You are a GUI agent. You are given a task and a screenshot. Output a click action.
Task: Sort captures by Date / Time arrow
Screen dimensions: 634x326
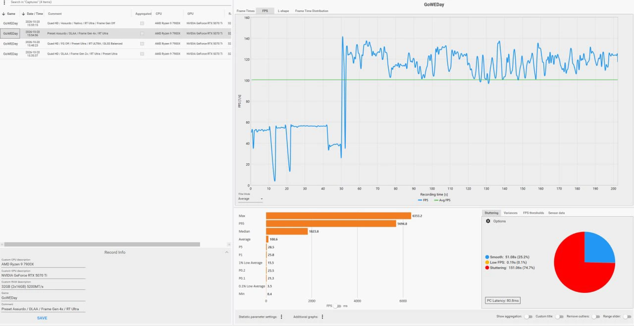[23, 13]
